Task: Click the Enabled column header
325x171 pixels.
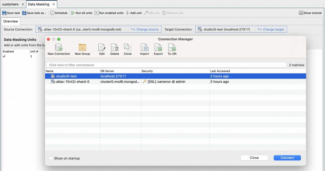Action: point(8,51)
